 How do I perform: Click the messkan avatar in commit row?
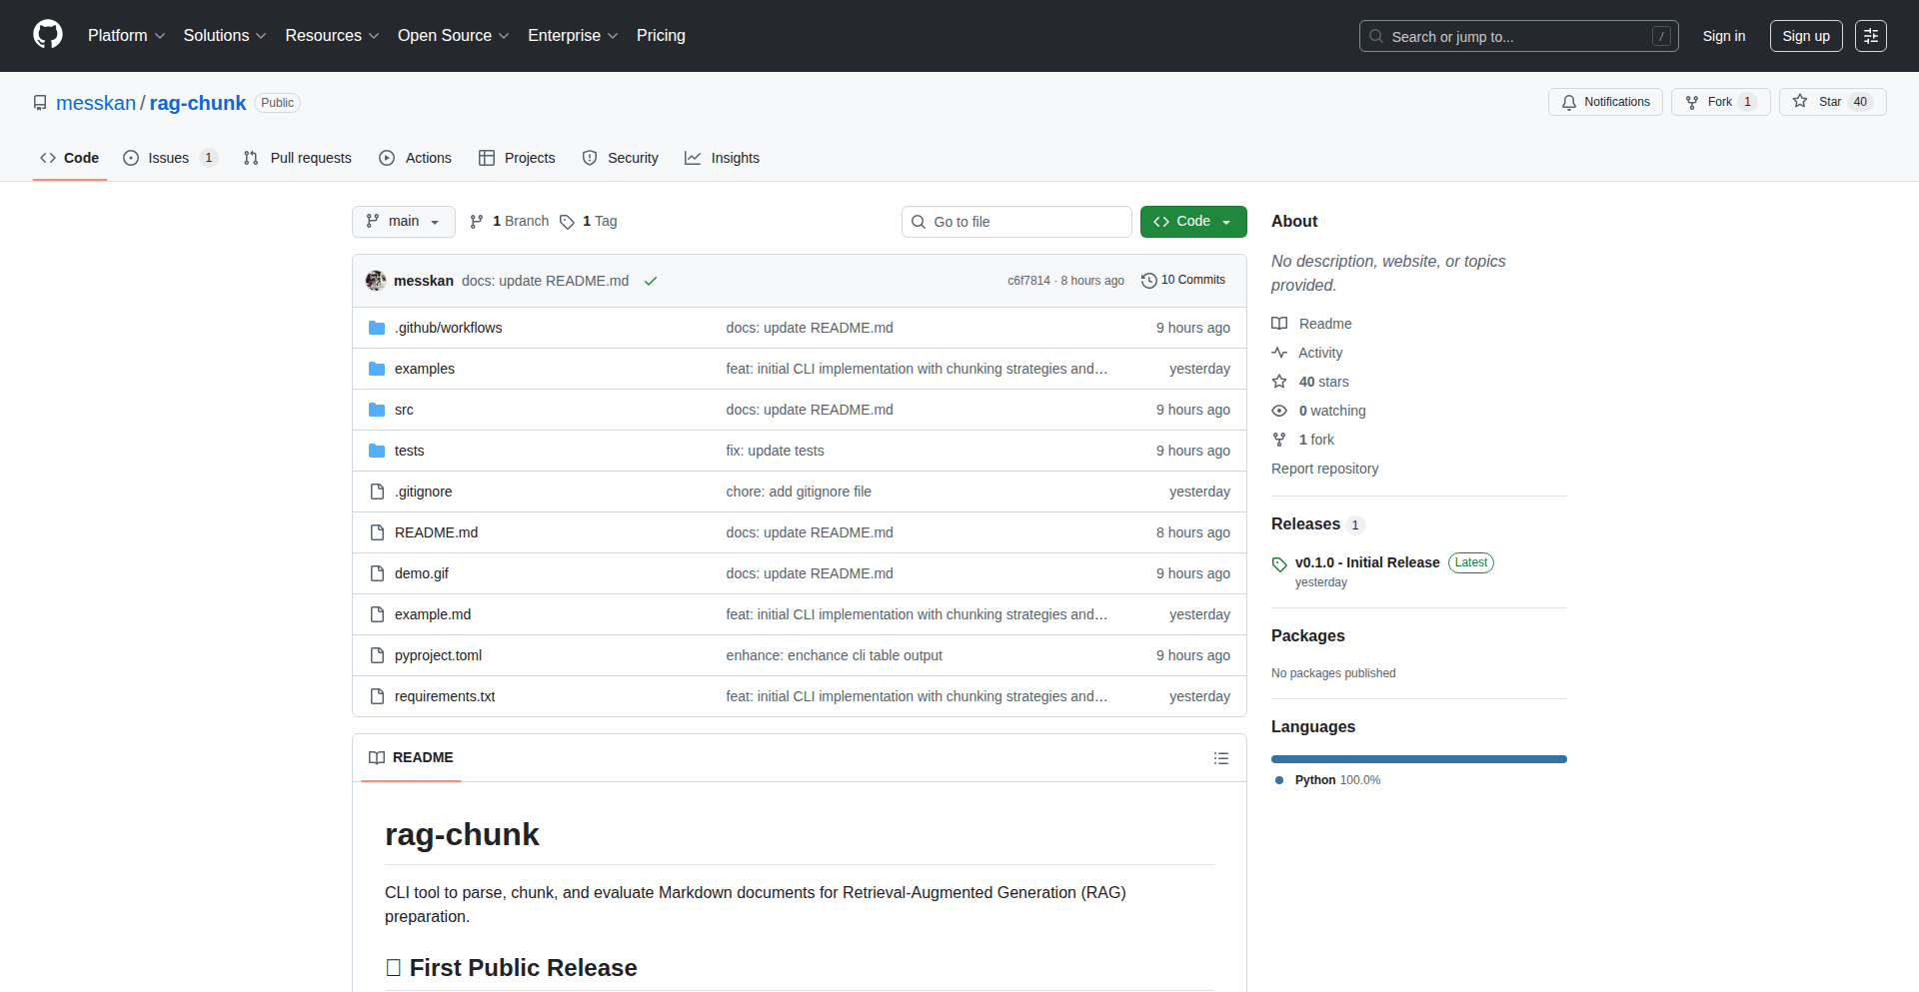pyautogui.click(x=376, y=281)
